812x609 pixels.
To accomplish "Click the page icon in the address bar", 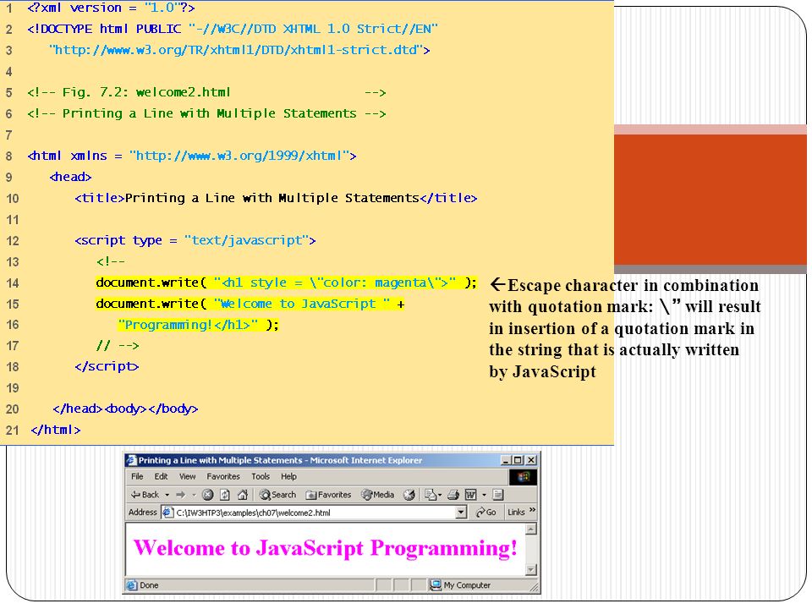I will click(167, 513).
